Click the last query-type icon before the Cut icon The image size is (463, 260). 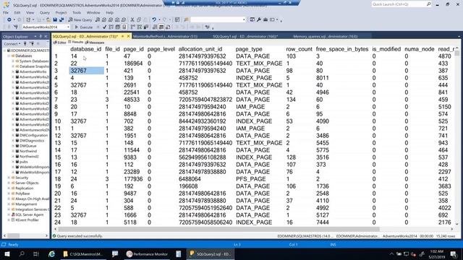tap(124, 19)
